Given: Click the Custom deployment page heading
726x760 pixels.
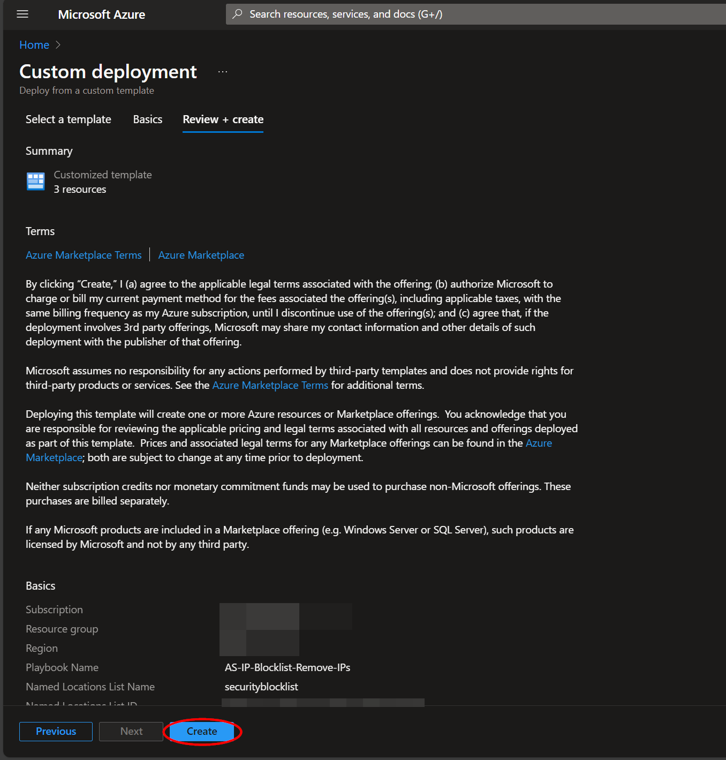Looking at the screenshot, I should [x=108, y=72].
